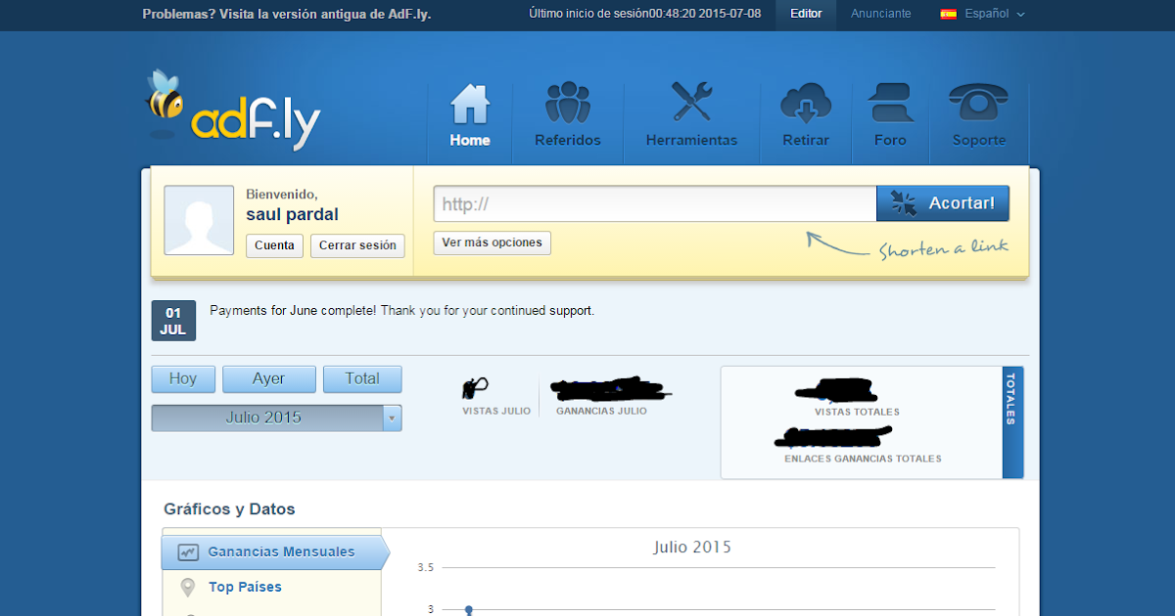This screenshot has width=1175, height=616.
Task: Expand the Julio 2015 month dropdown
Action: 276,418
